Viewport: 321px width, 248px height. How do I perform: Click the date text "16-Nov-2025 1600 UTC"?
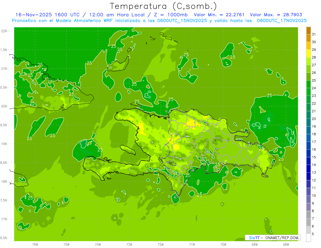pos(47,15)
